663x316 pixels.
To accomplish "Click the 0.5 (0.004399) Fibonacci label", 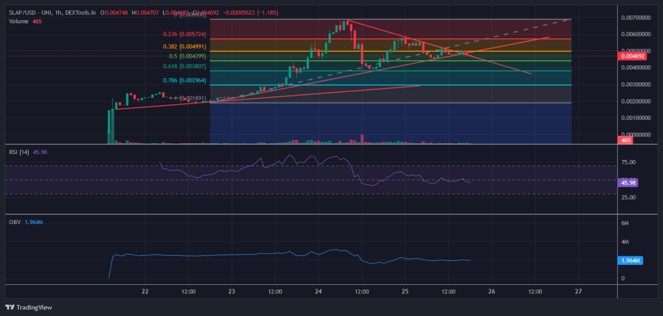I will pos(187,56).
